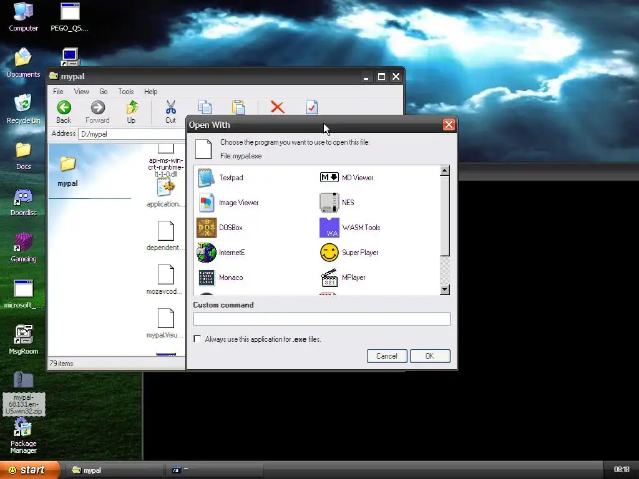Screen dimensions: 639x479
Task: Click the program list scroll-down arrow
Action: pos(445,289)
